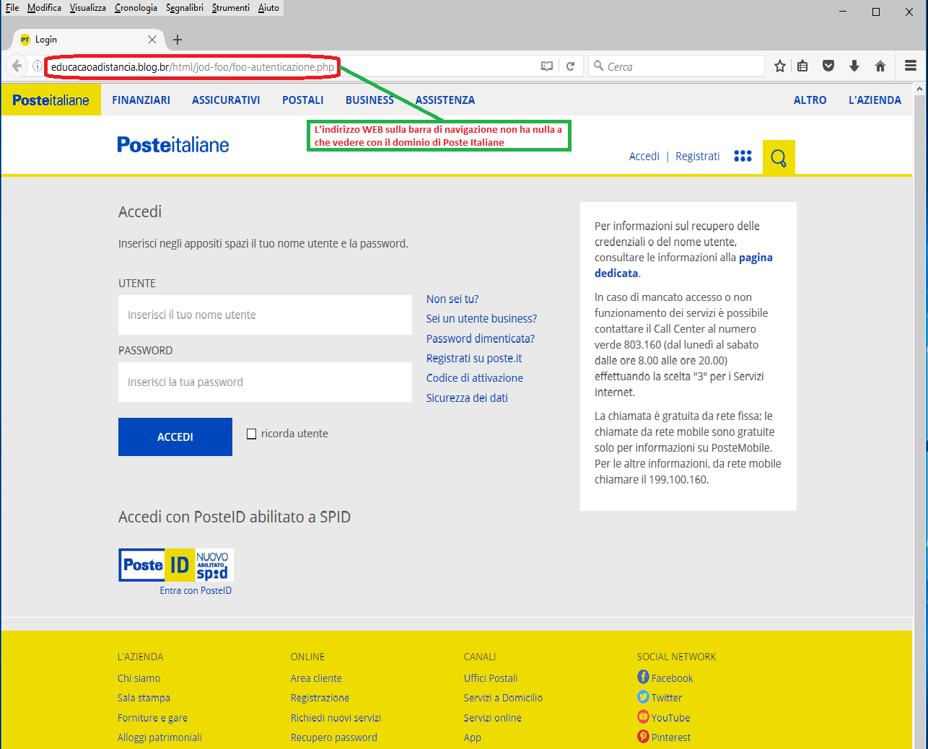Click Sala stampa footer link
Viewport: 928px width, 749px height.
pos(144,698)
